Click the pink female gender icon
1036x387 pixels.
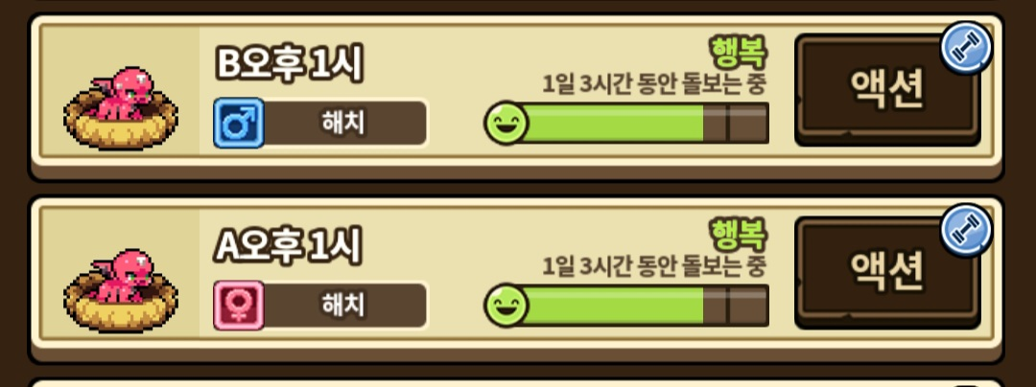239,305
